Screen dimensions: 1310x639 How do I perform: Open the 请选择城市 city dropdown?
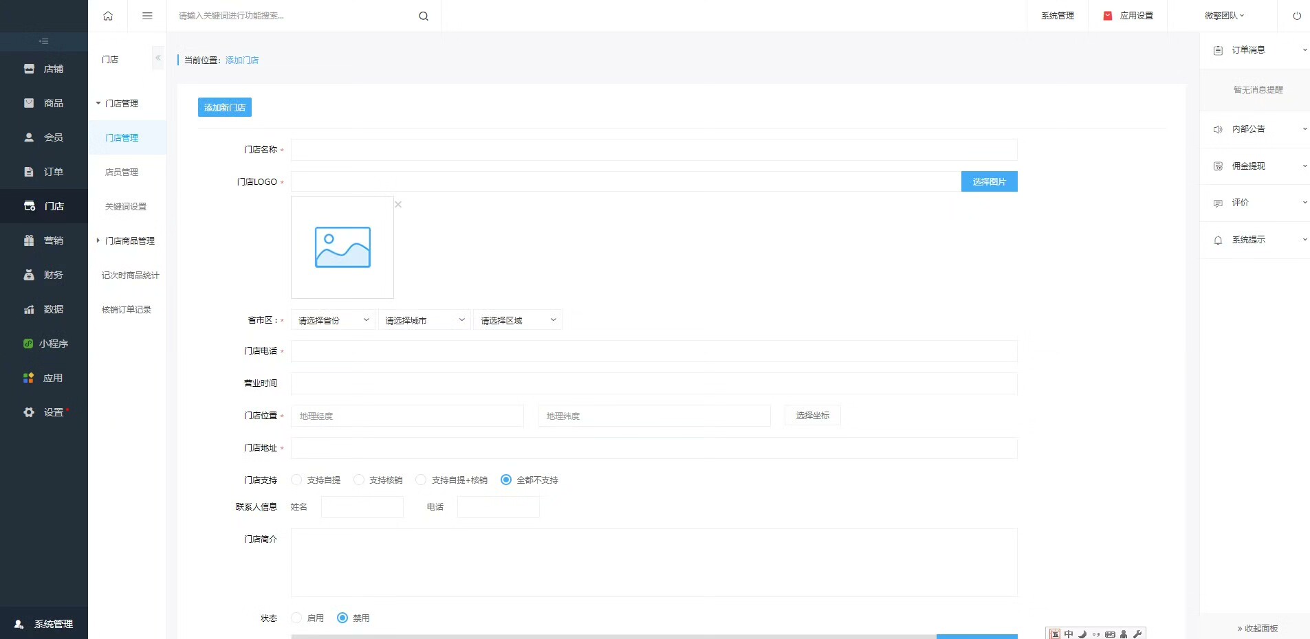click(424, 320)
